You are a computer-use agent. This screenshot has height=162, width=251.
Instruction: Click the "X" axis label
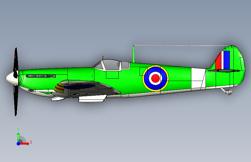[x=31, y=142]
